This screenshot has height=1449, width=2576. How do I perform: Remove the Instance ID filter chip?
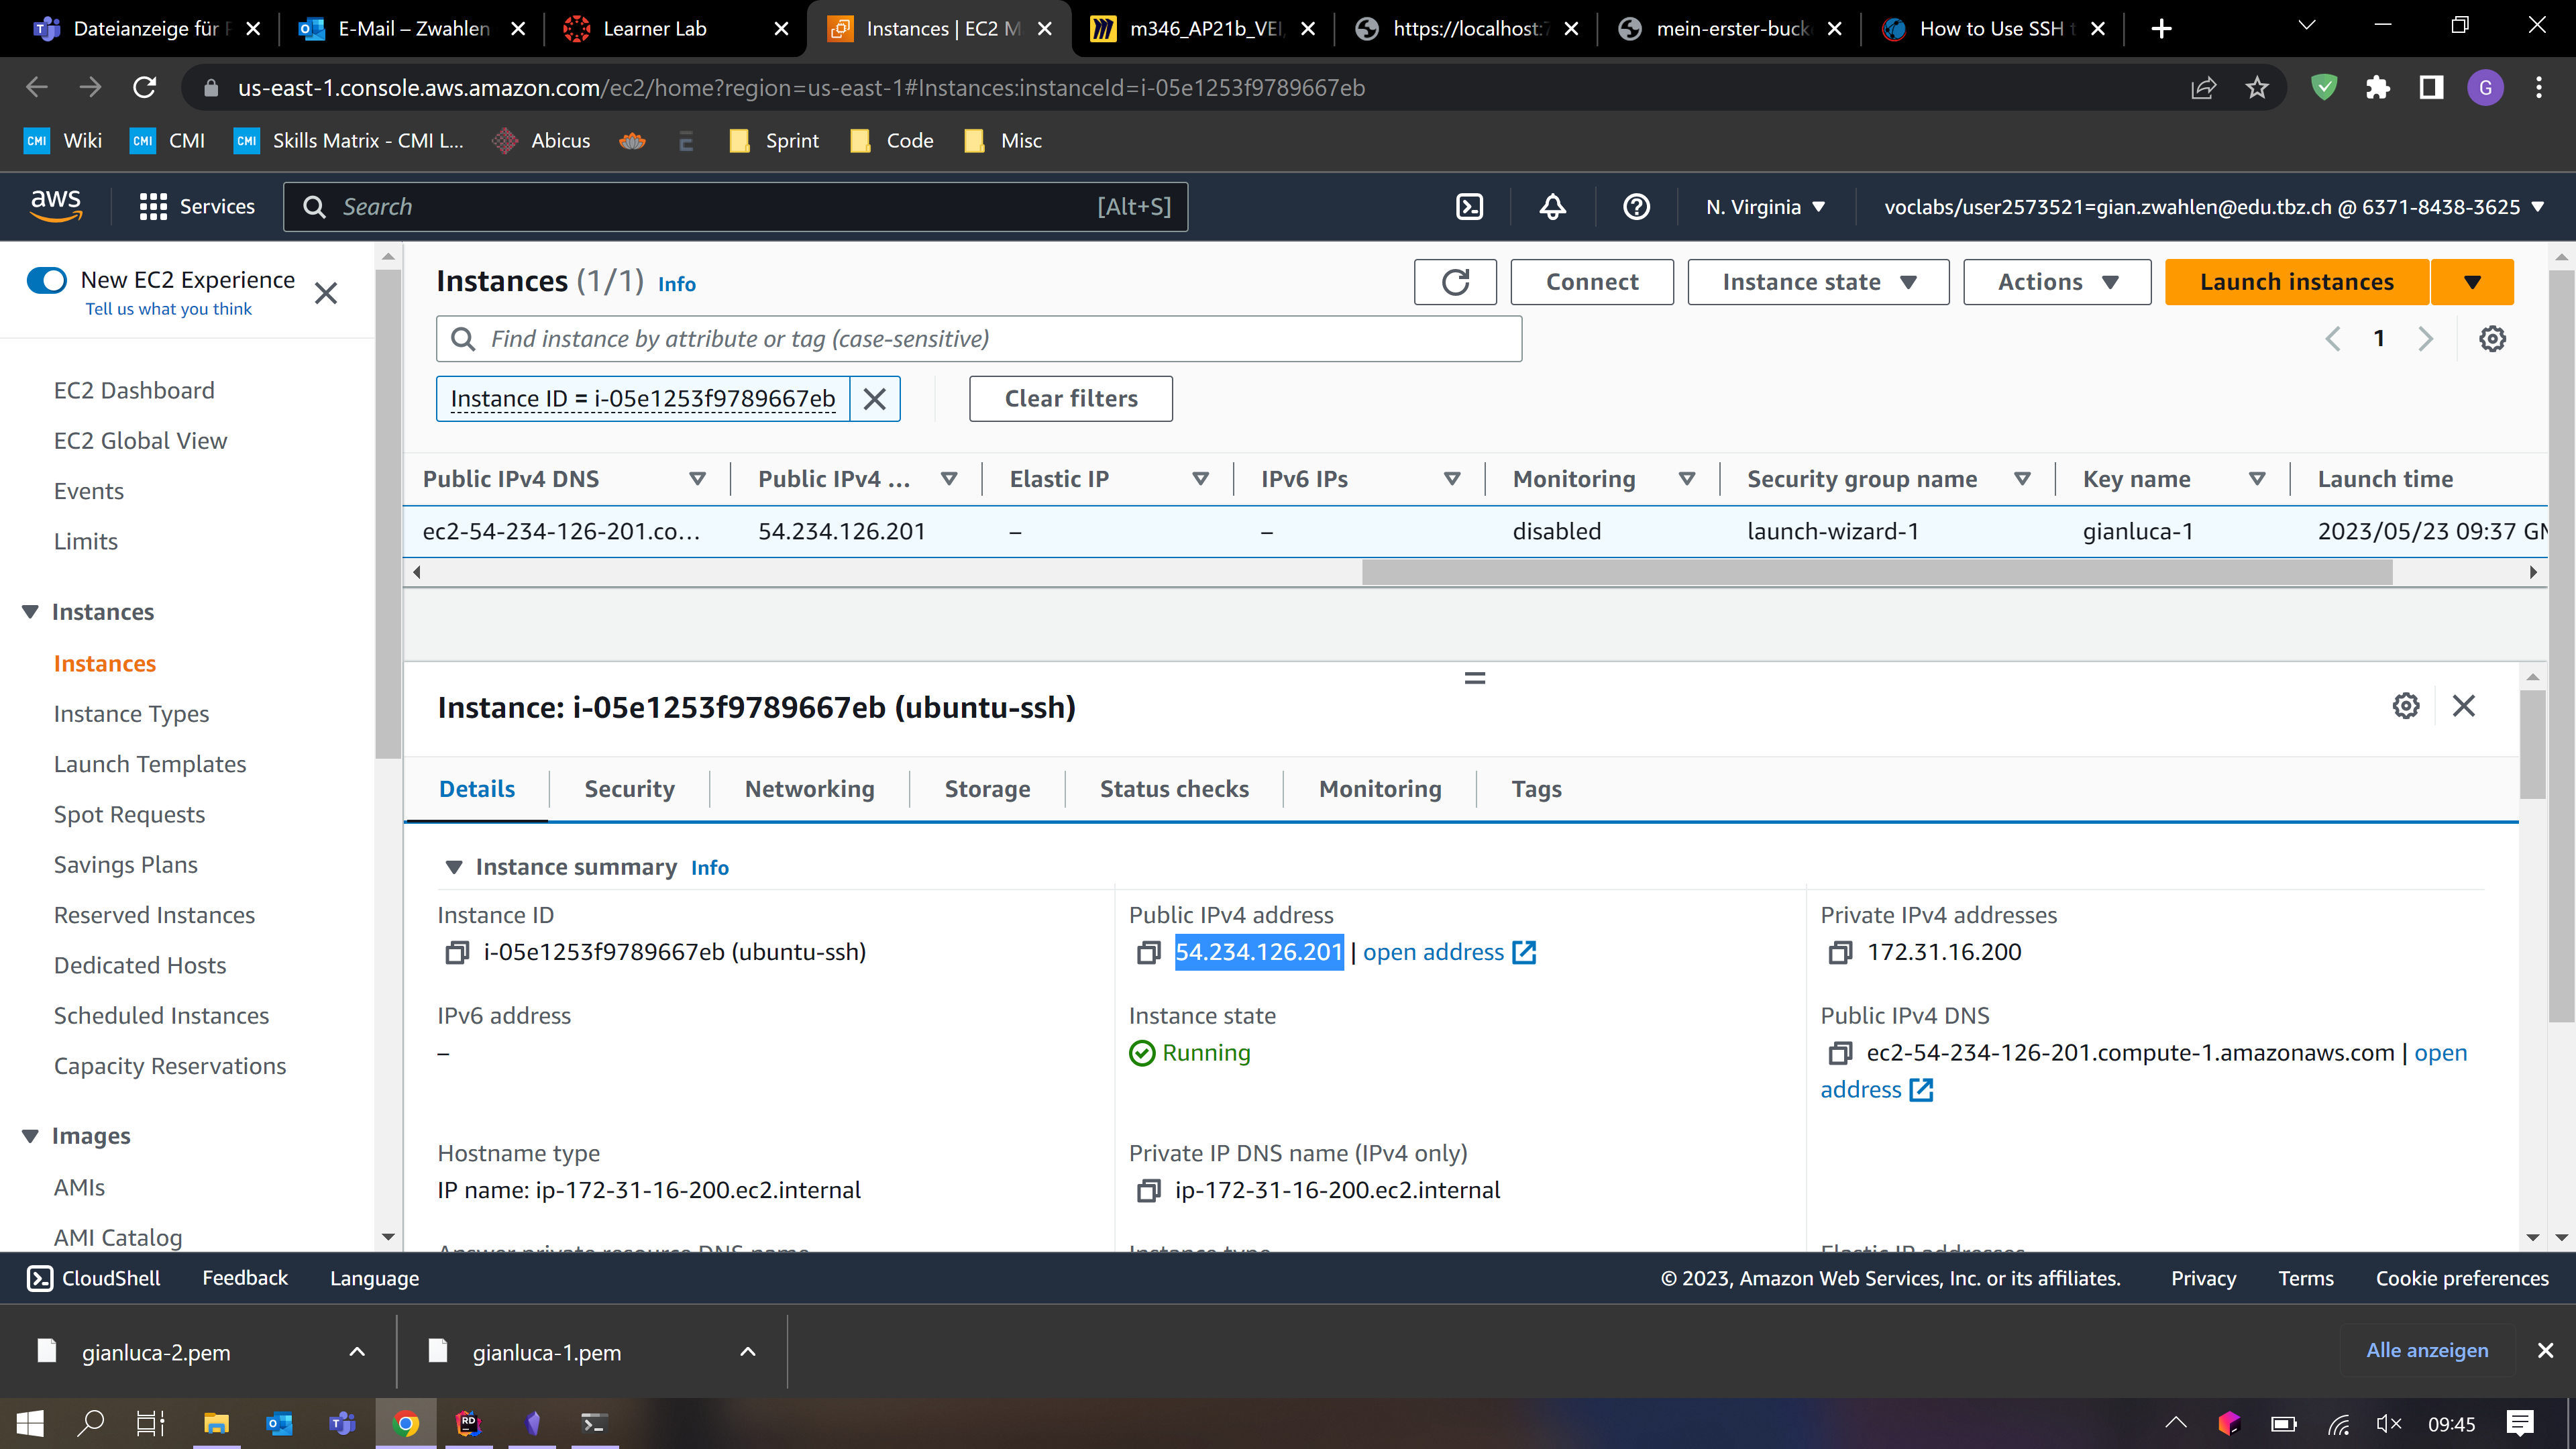pyautogui.click(x=875, y=399)
